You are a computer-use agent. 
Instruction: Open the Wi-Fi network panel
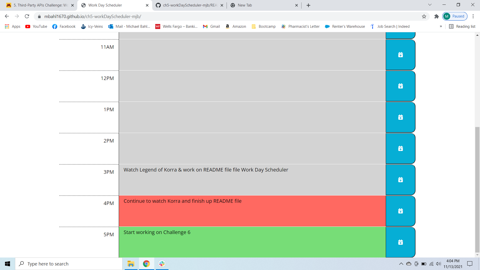coord(431,264)
